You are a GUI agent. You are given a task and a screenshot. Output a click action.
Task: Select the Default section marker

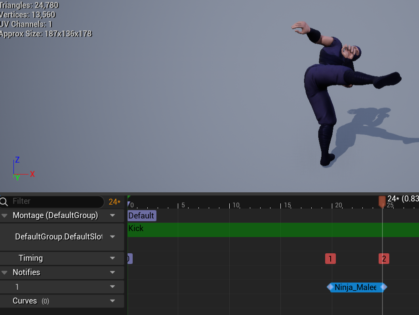(x=141, y=216)
